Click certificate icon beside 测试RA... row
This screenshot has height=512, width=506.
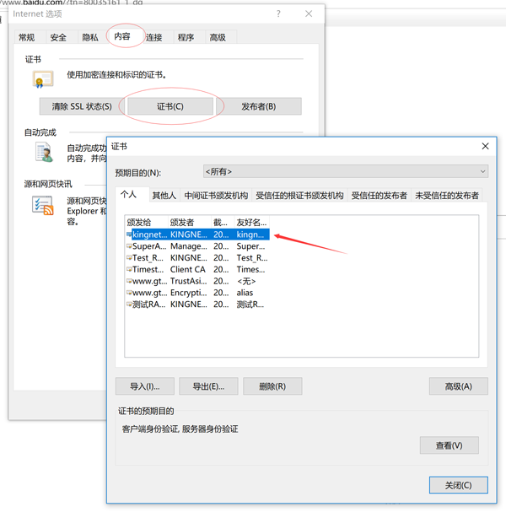(129, 305)
